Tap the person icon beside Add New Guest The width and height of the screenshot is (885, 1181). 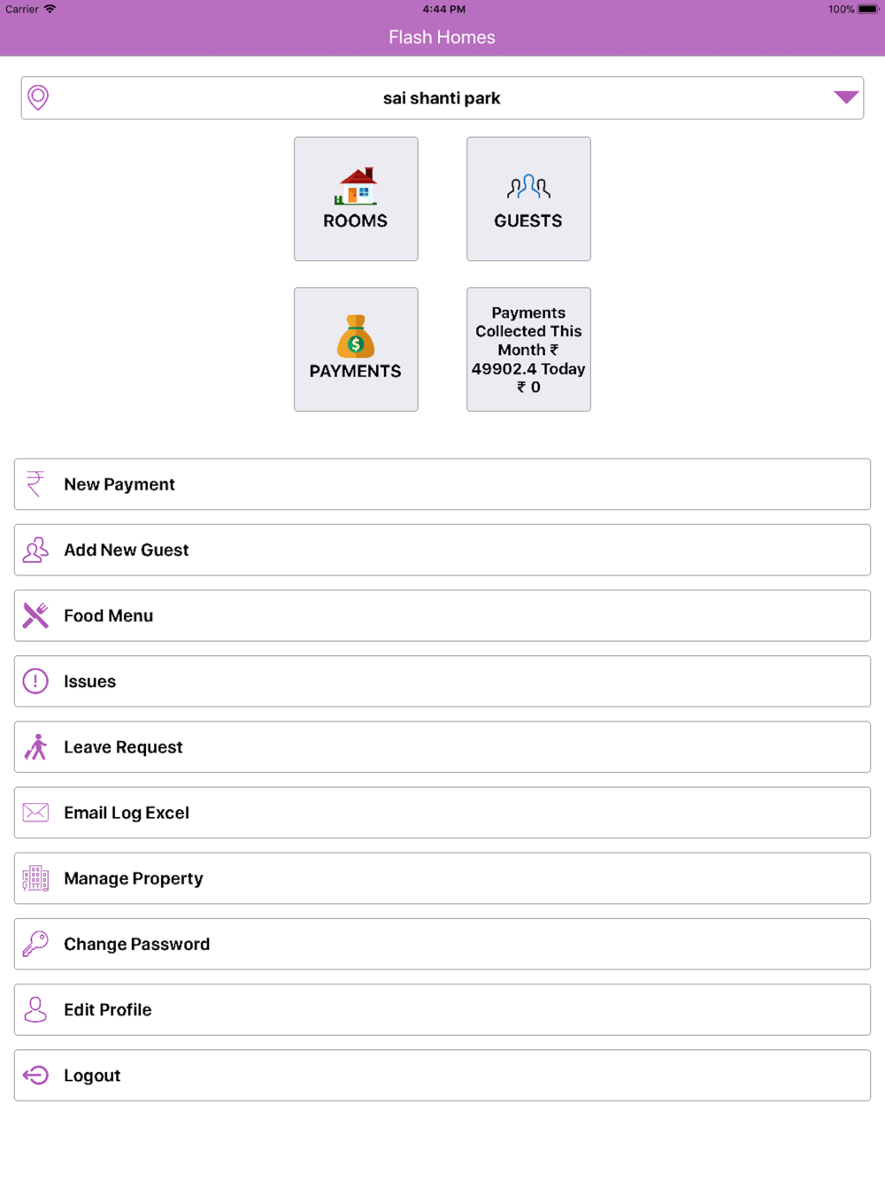pos(35,550)
